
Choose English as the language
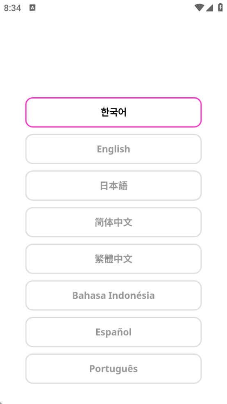pyautogui.click(x=113, y=149)
